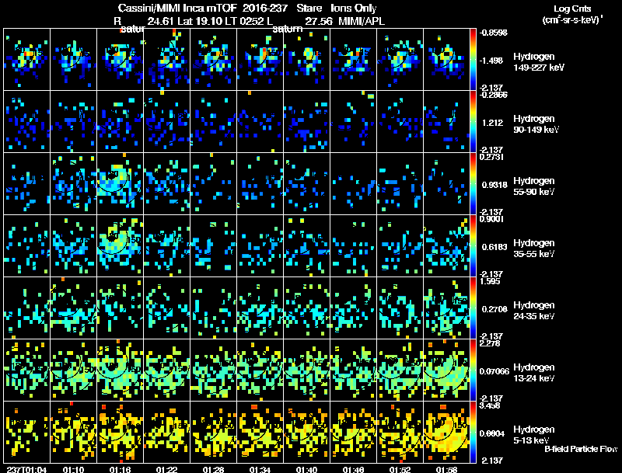Screen dimensions: 622x473
Task: Click the 'Hydrogen 149-227 keV' row label
Action: [539, 62]
